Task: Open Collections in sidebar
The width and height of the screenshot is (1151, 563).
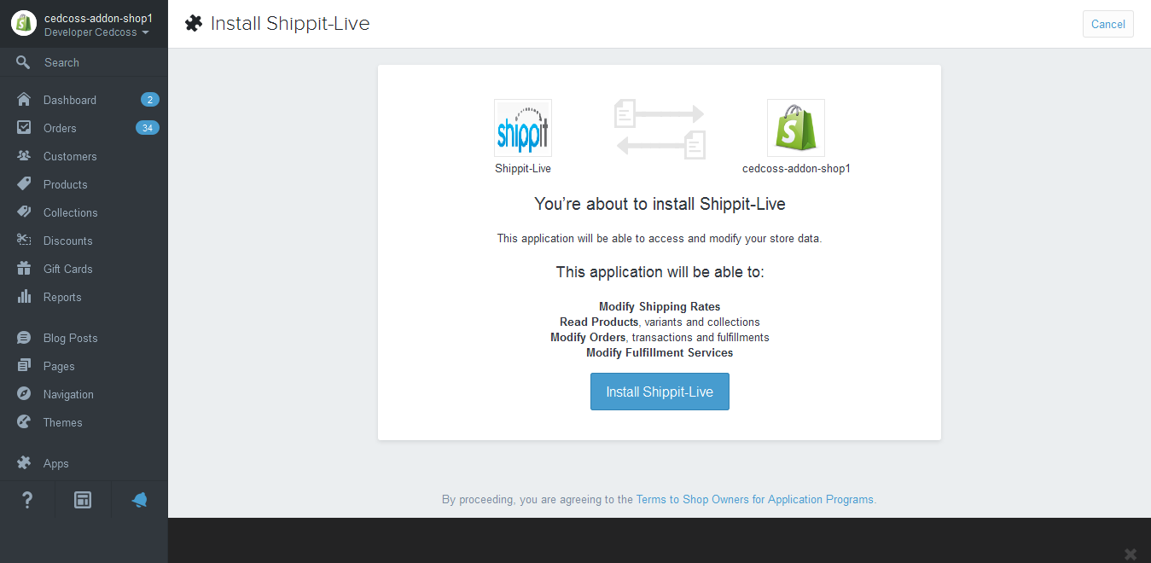Action: point(71,212)
